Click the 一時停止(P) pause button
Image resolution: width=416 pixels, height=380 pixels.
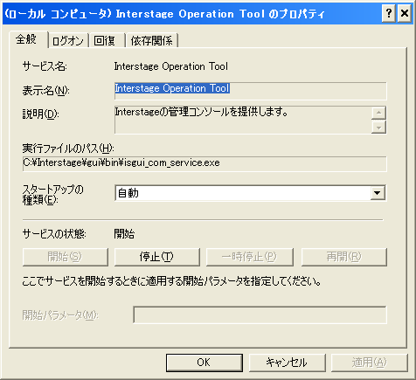[x=249, y=257]
